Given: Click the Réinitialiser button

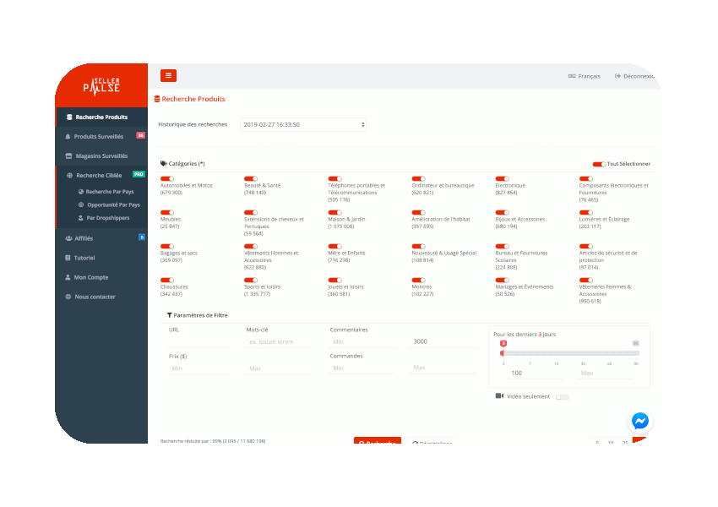Looking at the screenshot, I should point(432,440).
